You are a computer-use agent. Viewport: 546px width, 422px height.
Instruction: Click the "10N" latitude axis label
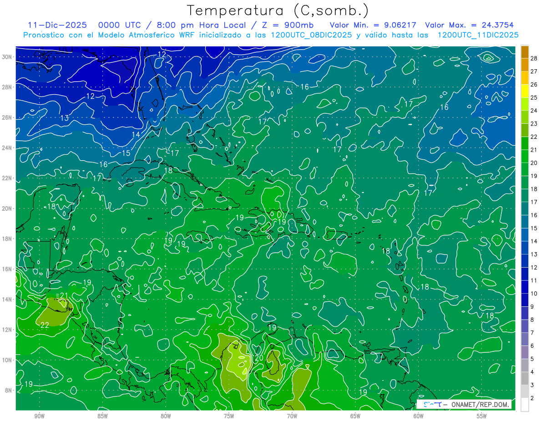click(x=8, y=360)
